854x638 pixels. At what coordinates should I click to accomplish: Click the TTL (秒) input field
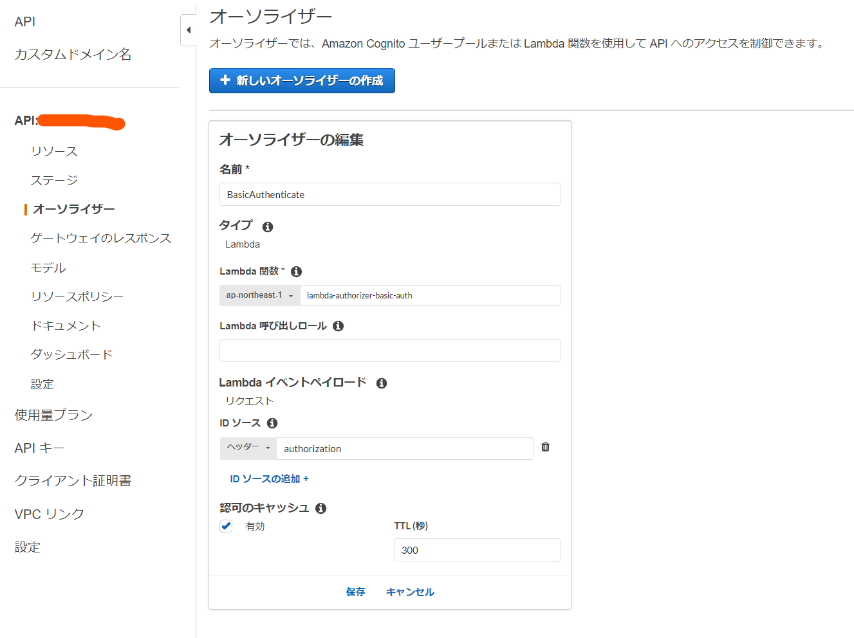(x=476, y=551)
